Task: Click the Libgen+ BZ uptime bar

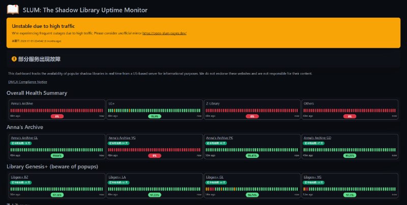Action: [56, 189]
